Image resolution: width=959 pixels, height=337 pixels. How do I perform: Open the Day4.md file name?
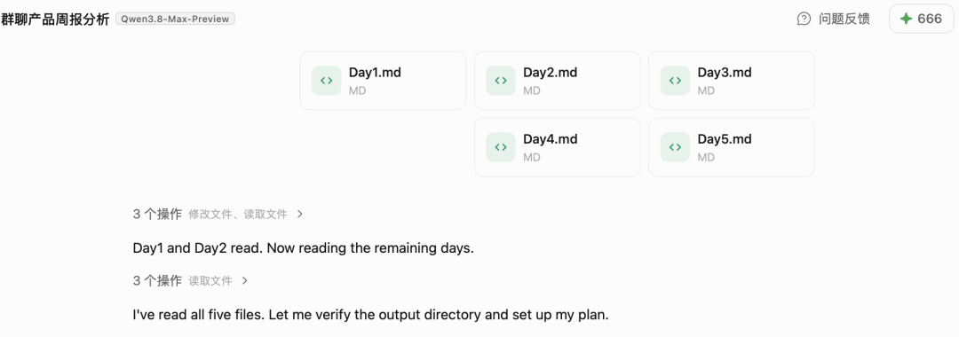pyautogui.click(x=550, y=139)
